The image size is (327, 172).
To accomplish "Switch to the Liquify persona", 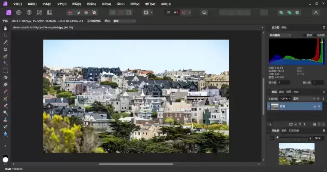I will tap(19, 12).
